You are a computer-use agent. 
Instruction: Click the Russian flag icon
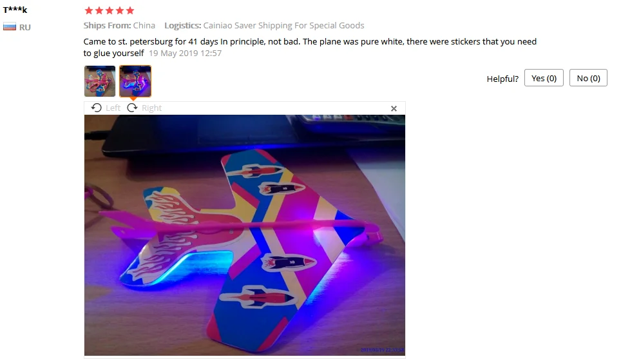click(10, 27)
